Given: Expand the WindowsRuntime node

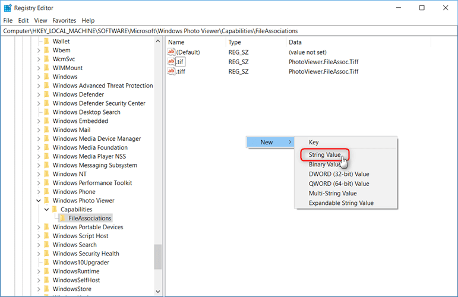Looking at the screenshot, I should pos(39,271).
